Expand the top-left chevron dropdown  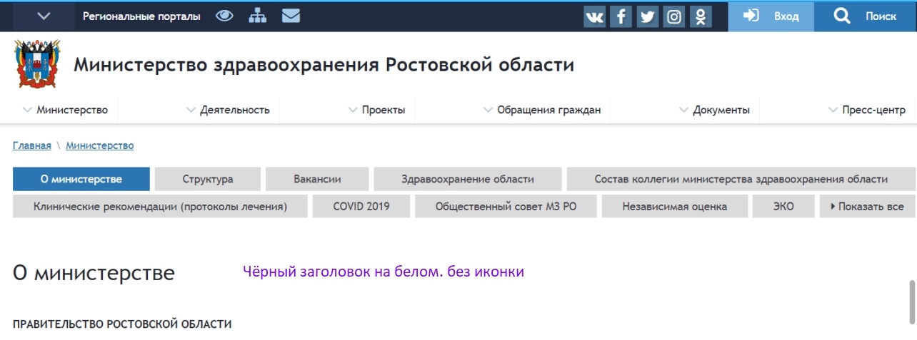(44, 16)
